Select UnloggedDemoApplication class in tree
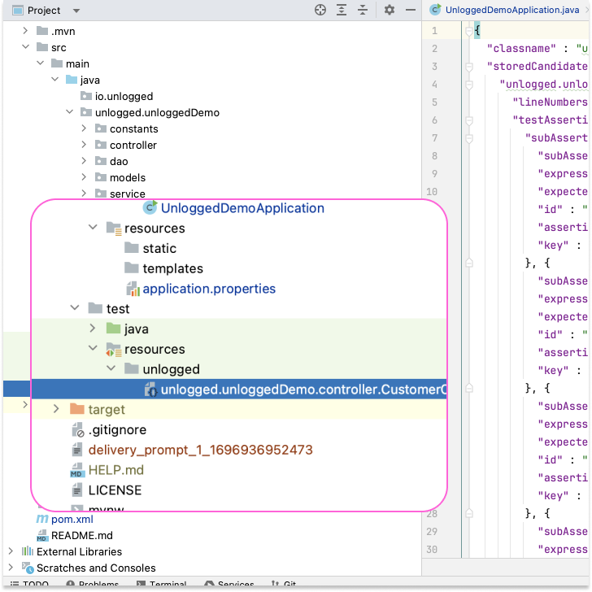Screen dimensions: 592x592 tap(242, 208)
